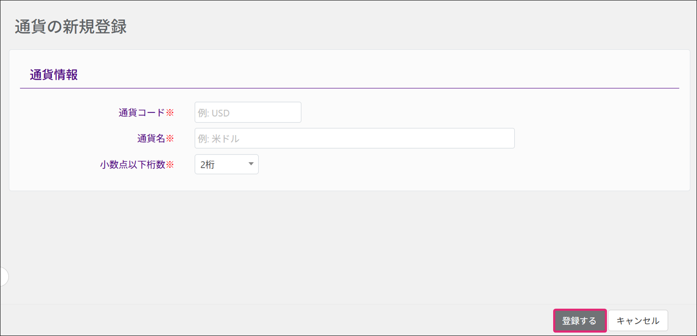The width and height of the screenshot is (697, 336).
Task: Click the red ※ mark beside 通貨コード
Action: click(x=170, y=113)
